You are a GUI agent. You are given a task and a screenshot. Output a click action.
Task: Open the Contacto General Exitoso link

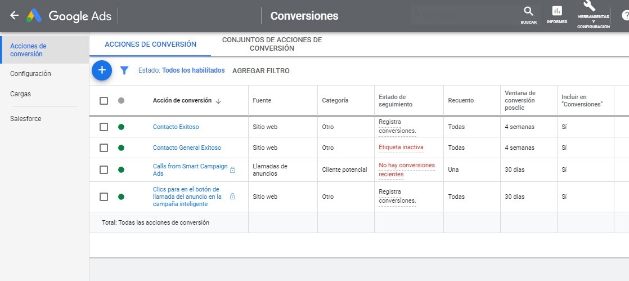187,148
